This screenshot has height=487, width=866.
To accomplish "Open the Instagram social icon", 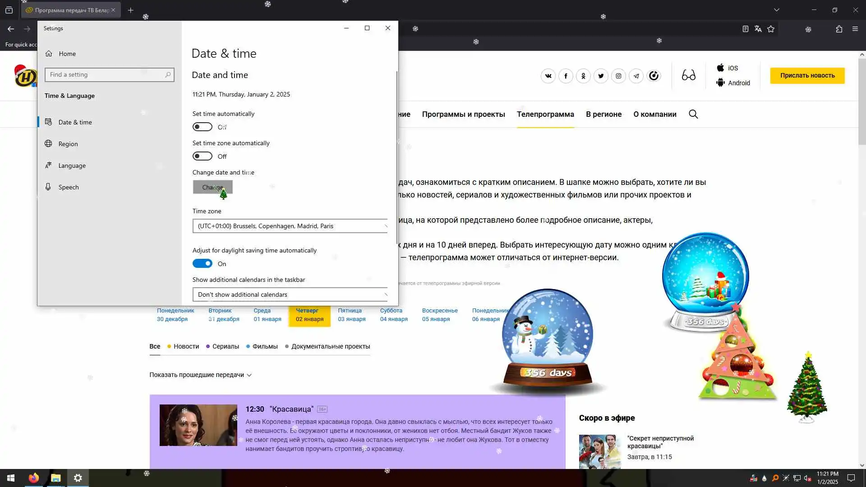I will [x=618, y=76].
